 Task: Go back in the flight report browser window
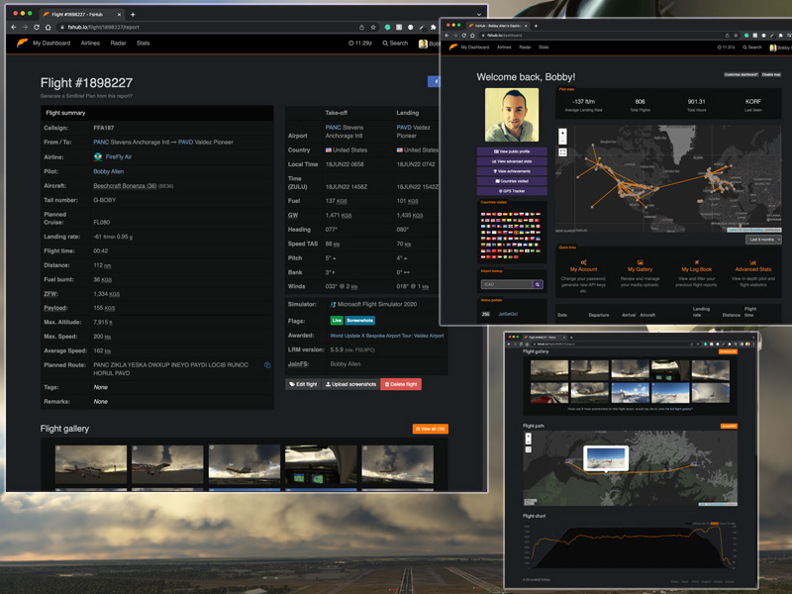coord(14,28)
